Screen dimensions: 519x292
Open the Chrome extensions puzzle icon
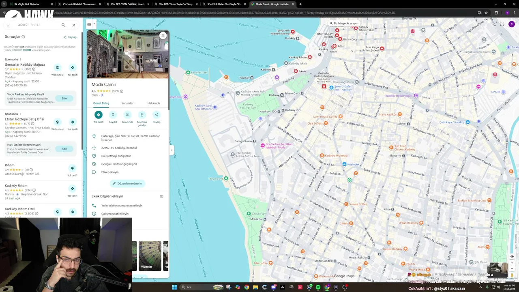496,13
